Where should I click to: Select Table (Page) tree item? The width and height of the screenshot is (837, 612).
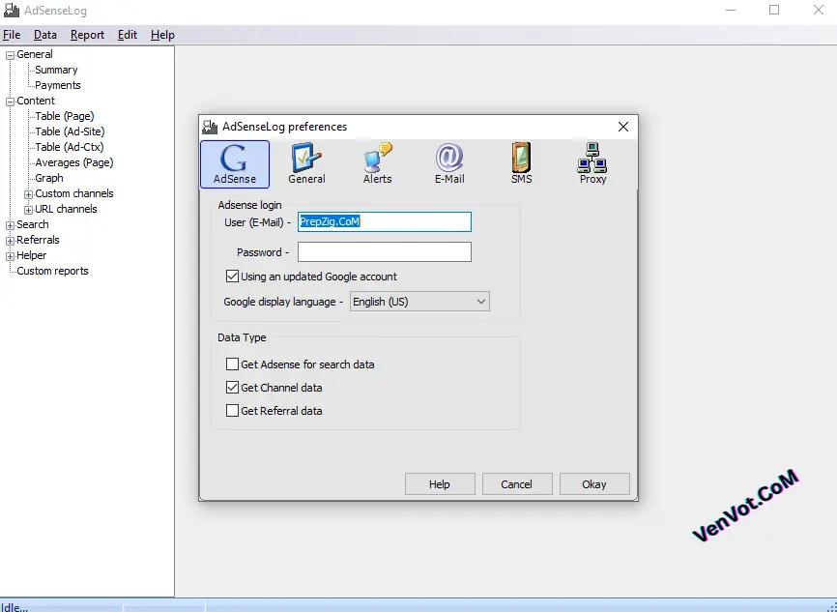coord(65,116)
